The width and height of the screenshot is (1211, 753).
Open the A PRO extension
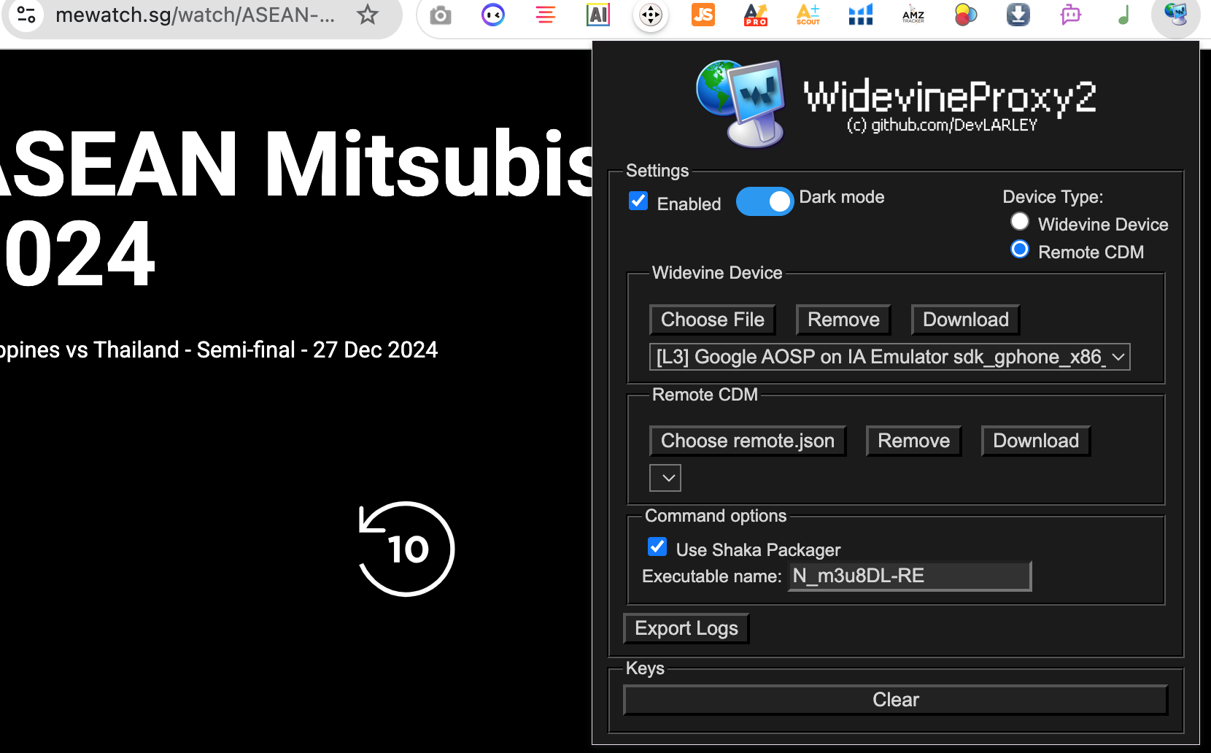(x=756, y=15)
